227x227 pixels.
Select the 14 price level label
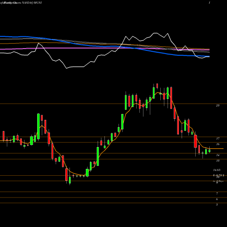[218, 155]
